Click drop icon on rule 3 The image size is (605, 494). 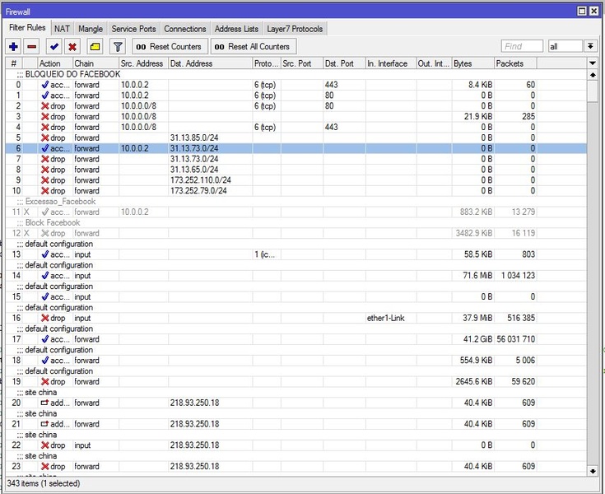point(45,117)
